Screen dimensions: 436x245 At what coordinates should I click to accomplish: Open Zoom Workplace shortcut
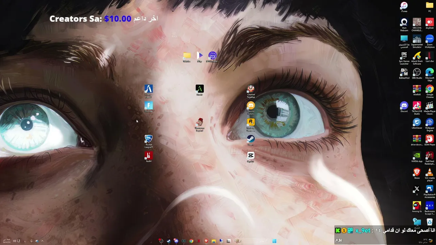coord(430,42)
